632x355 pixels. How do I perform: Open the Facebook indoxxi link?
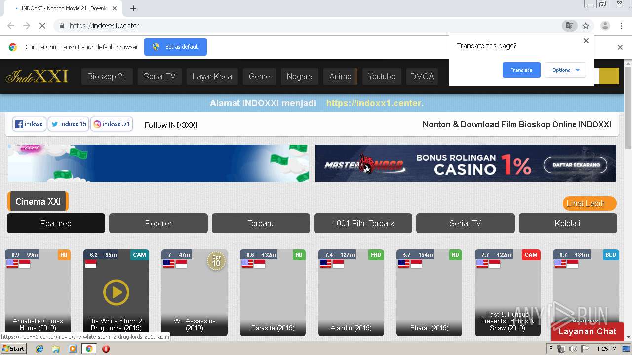pos(30,124)
